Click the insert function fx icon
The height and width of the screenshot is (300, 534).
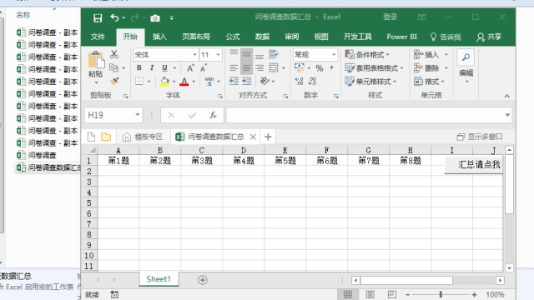pos(213,115)
